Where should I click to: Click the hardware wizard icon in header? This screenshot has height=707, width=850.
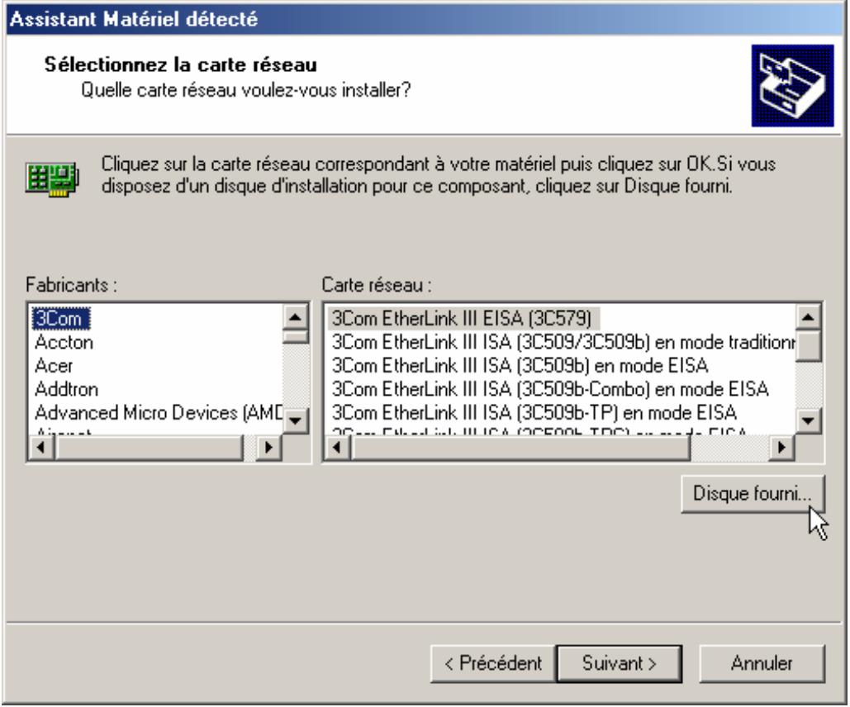coord(792,86)
